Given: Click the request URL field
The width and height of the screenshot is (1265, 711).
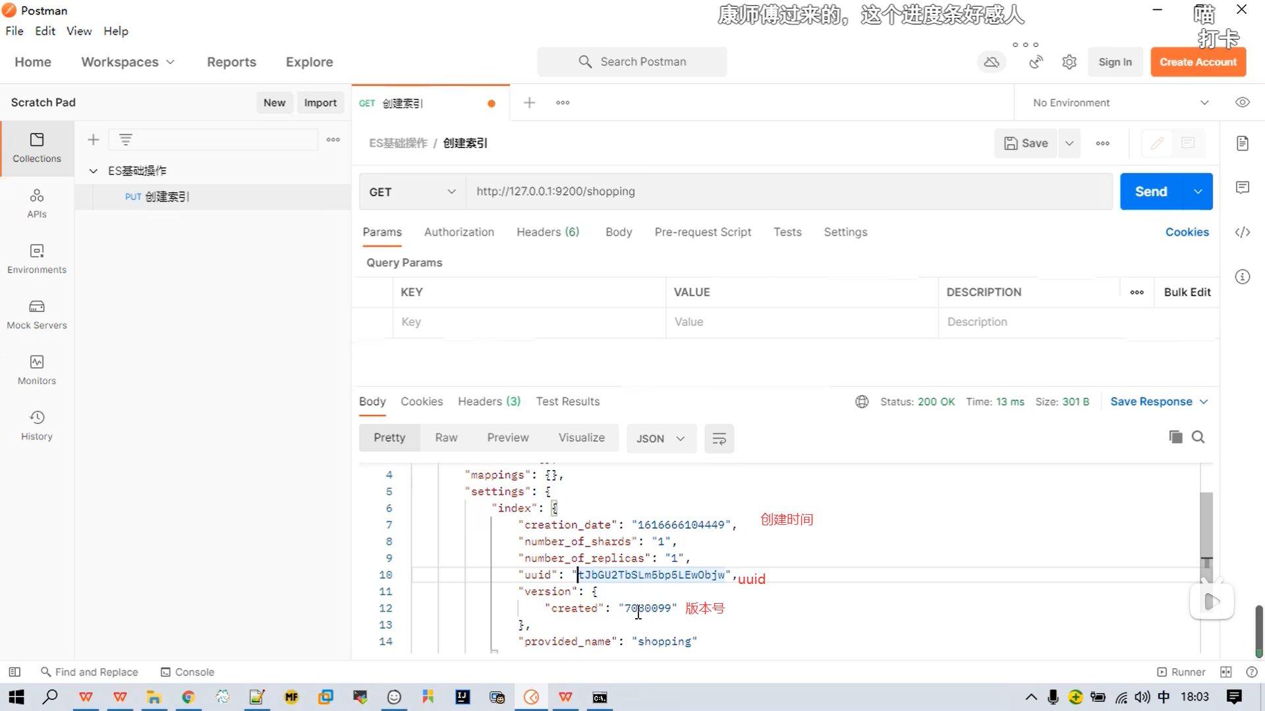Looking at the screenshot, I should [x=787, y=192].
